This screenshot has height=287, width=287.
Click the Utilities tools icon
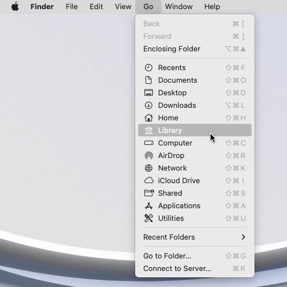pyautogui.click(x=148, y=219)
